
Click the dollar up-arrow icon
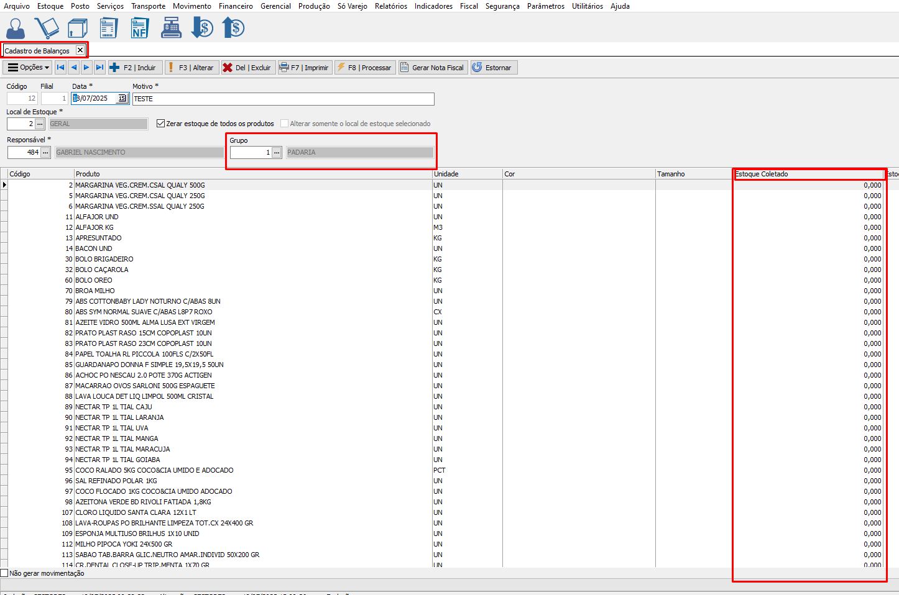click(x=233, y=28)
